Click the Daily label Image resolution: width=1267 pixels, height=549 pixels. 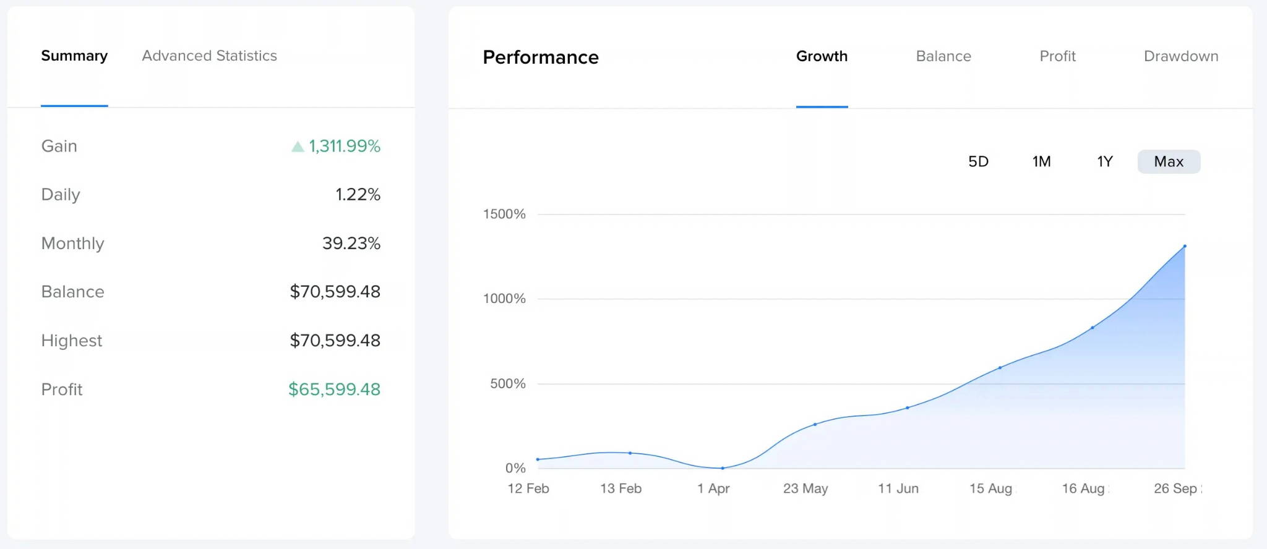[61, 195]
